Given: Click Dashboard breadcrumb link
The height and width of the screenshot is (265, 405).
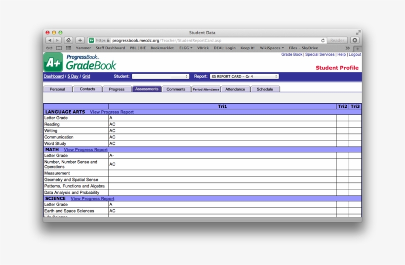Looking at the screenshot, I should pyautogui.click(x=54, y=76).
